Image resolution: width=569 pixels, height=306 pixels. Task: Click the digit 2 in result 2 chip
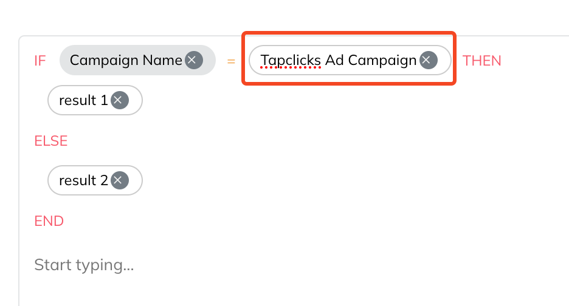[x=104, y=180]
